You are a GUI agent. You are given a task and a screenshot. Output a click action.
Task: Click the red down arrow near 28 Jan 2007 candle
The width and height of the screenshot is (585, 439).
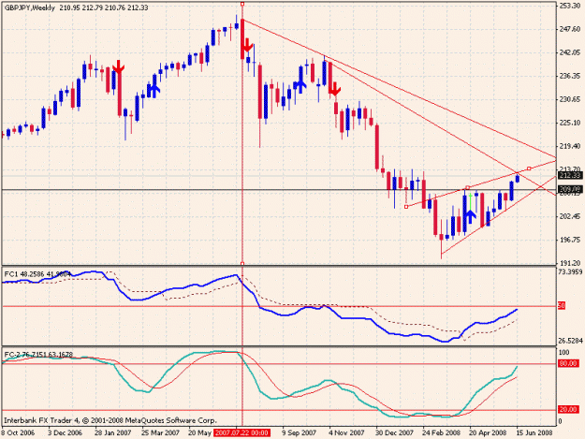pos(119,67)
